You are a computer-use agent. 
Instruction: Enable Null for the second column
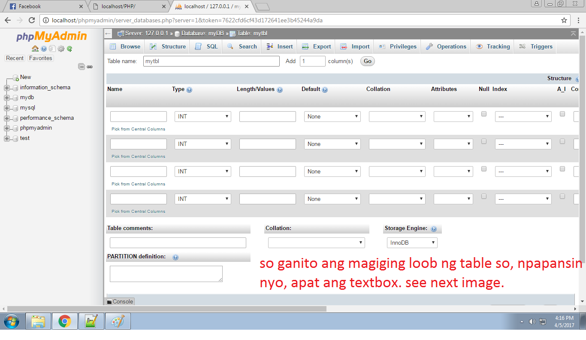484,141
